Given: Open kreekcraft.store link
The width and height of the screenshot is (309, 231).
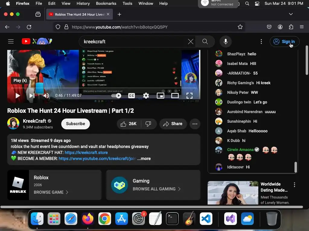Looking at the screenshot, I should tap(86, 152).
